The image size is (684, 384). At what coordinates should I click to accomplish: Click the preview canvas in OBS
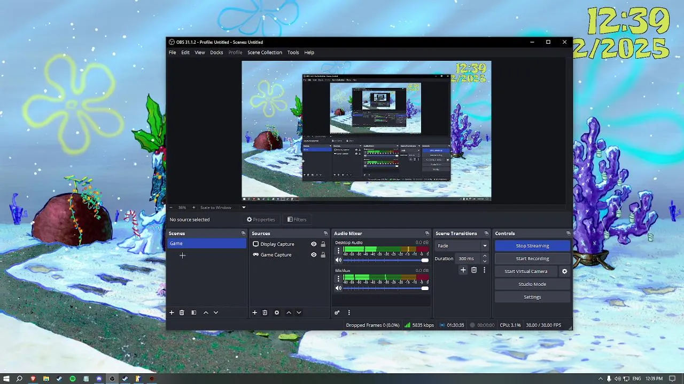(x=366, y=131)
